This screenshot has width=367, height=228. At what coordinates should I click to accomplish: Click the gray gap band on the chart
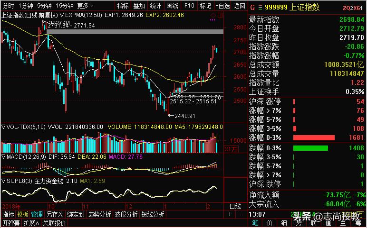(x=135, y=32)
